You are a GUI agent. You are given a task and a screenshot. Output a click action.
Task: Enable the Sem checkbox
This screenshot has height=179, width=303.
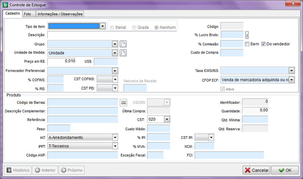pos(247,44)
